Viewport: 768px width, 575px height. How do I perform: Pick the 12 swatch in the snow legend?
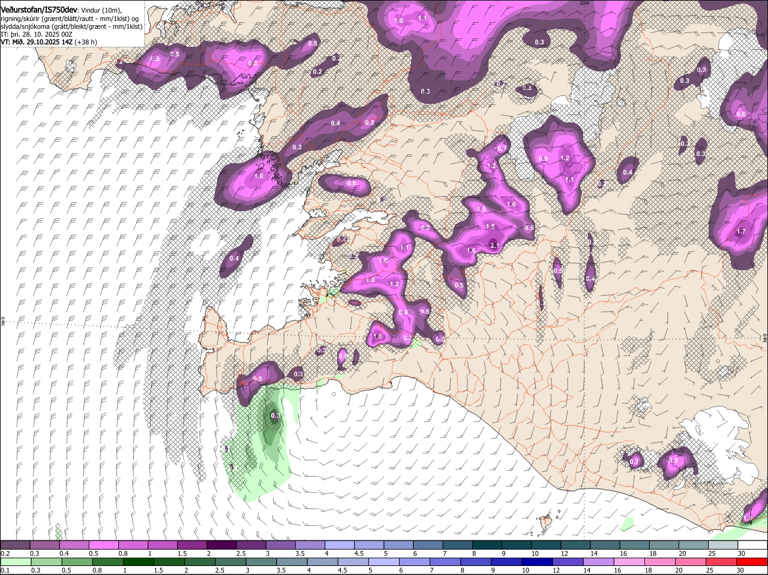(576, 544)
